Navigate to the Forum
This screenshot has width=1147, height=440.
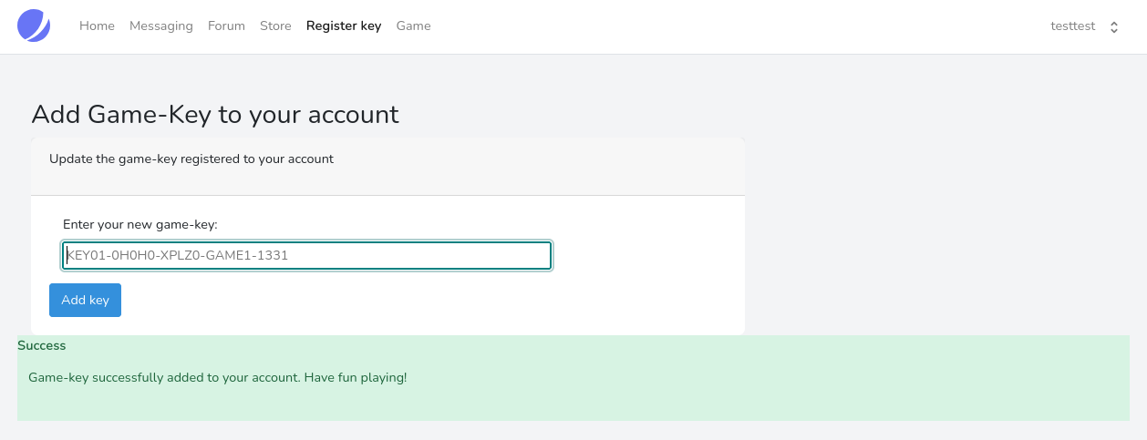tap(226, 26)
